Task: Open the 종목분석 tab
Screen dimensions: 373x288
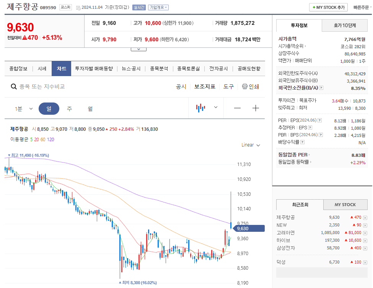Action: pyautogui.click(x=159, y=69)
